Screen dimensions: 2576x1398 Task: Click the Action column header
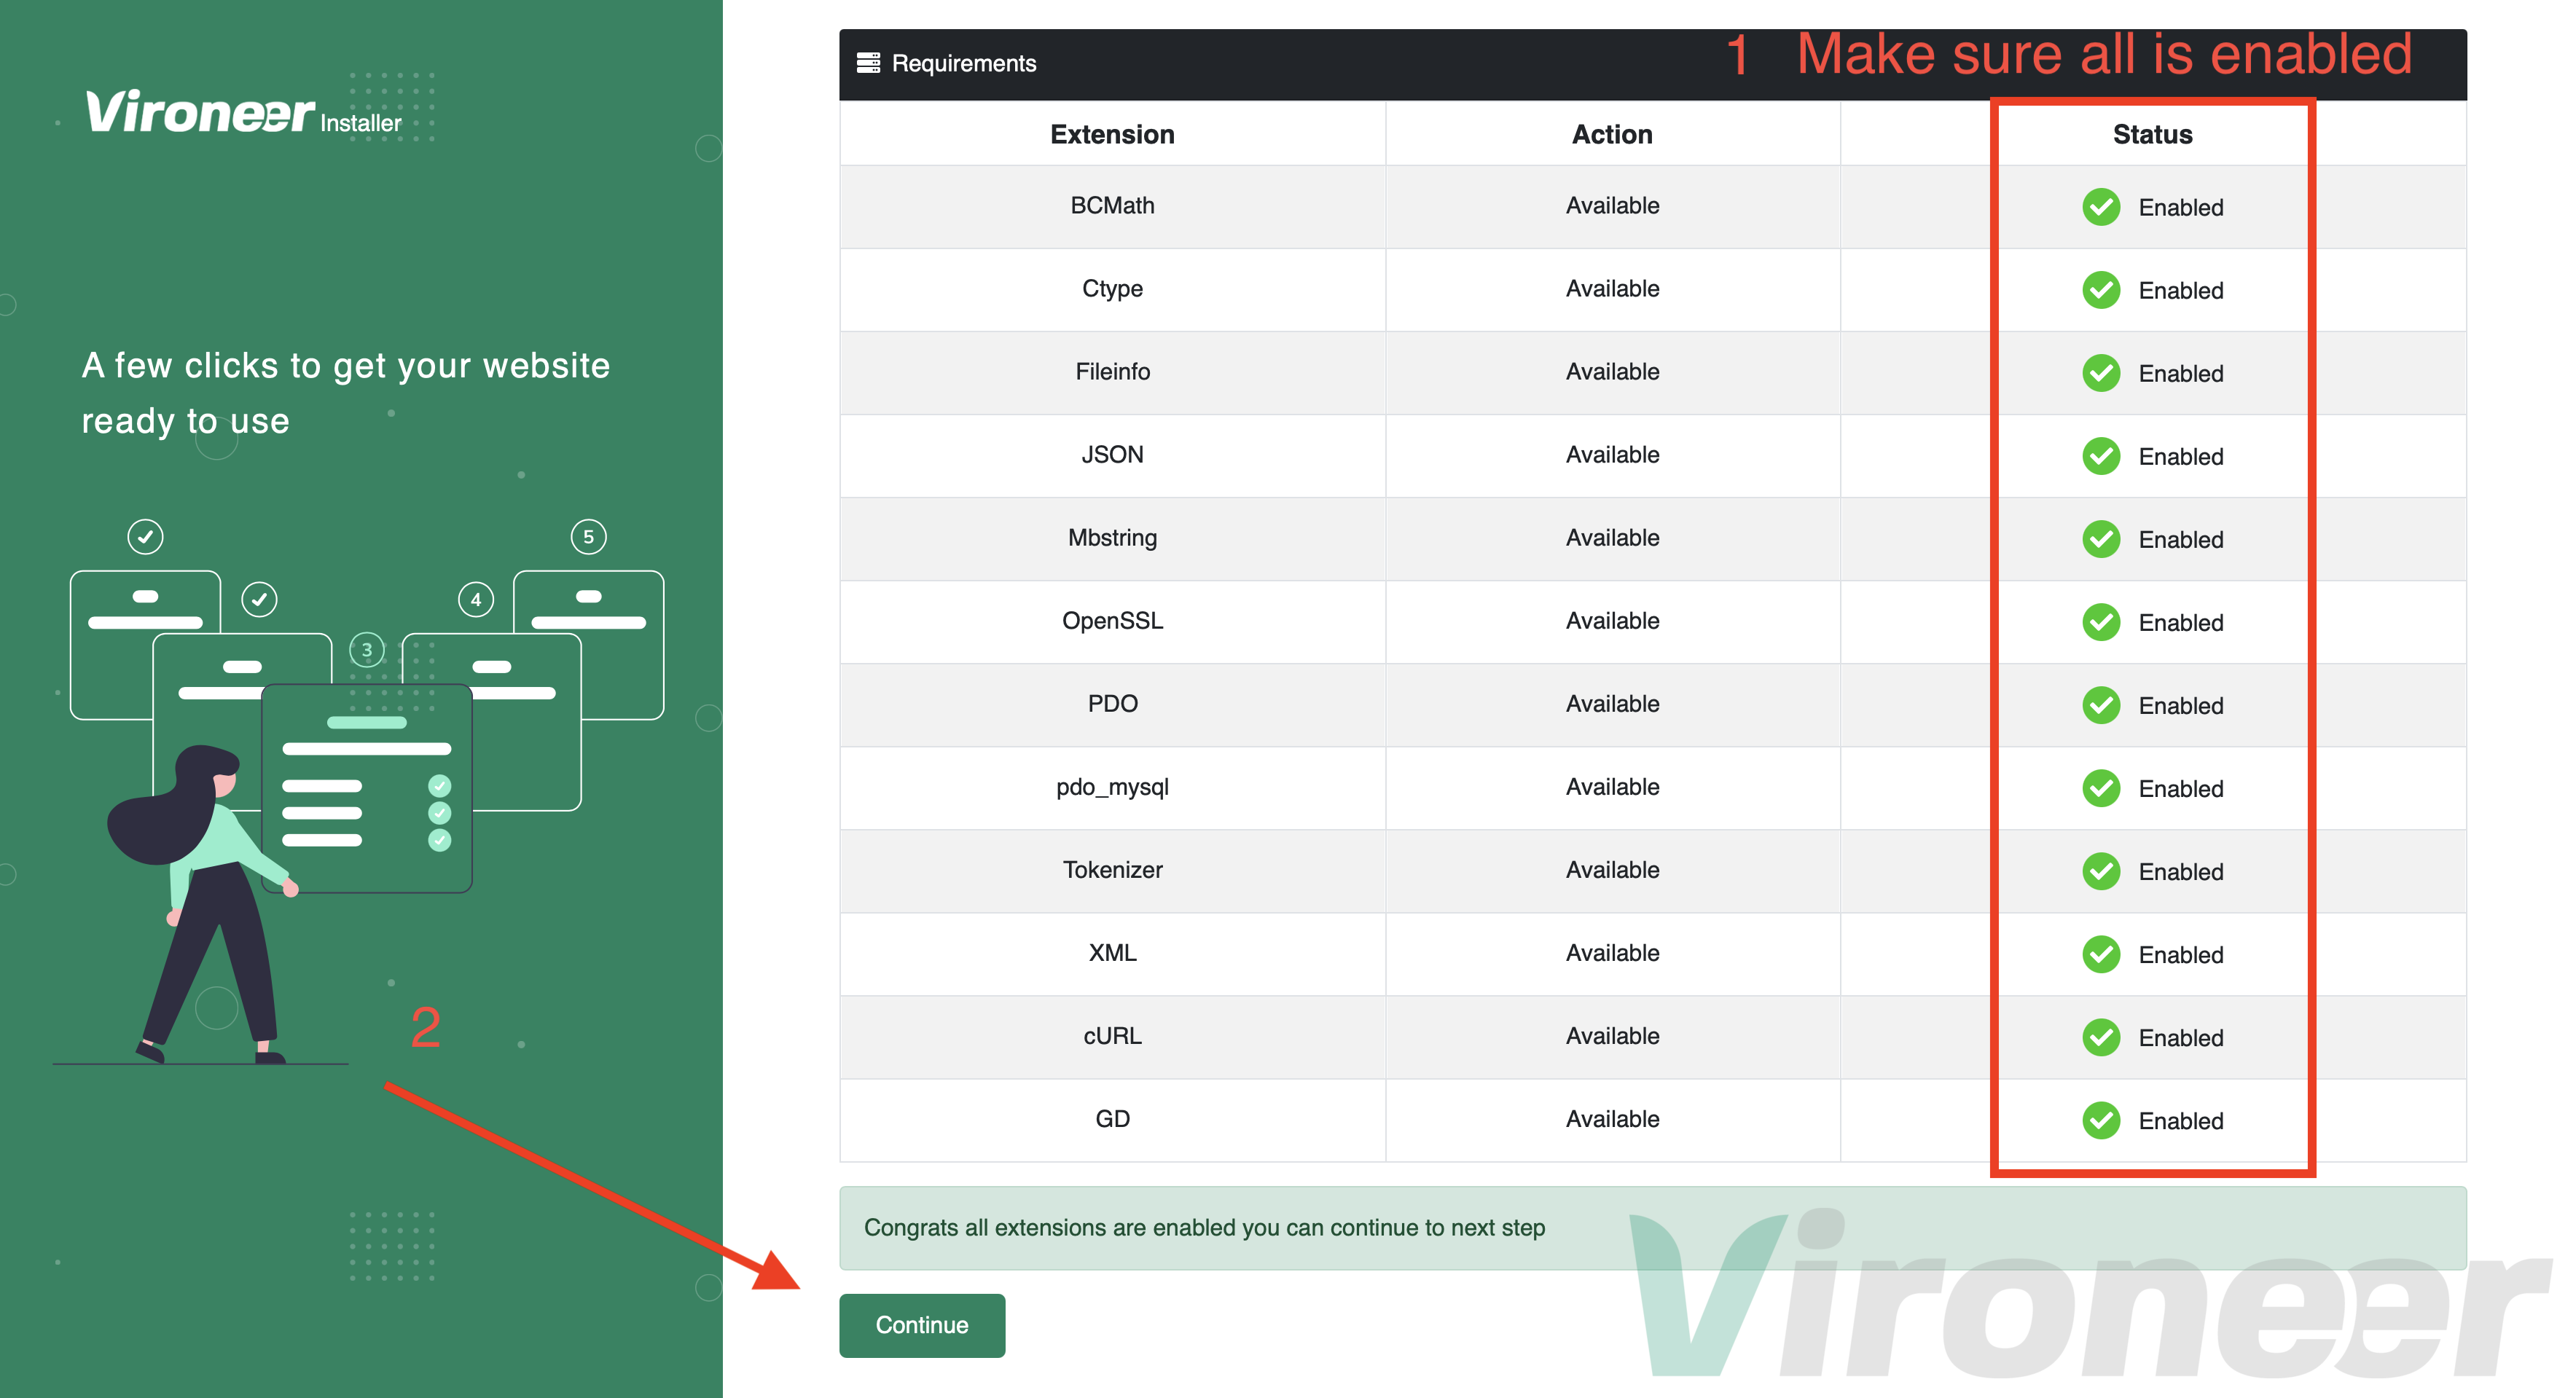point(1612,134)
